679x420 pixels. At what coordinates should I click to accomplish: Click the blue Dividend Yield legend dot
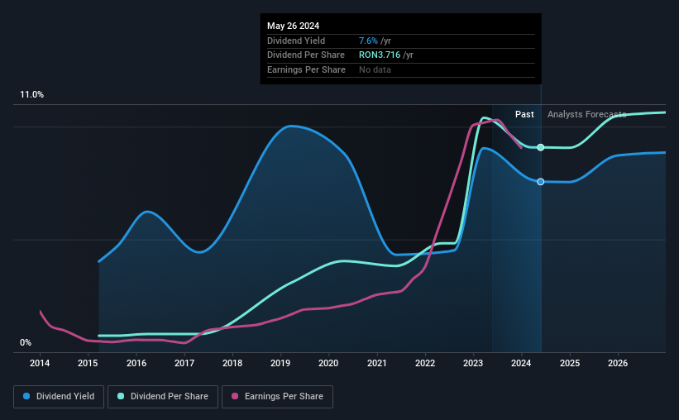(x=26, y=396)
